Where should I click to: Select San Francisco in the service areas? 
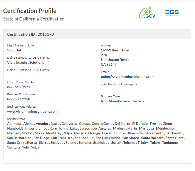pyautogui.click(x=62, y=138)
